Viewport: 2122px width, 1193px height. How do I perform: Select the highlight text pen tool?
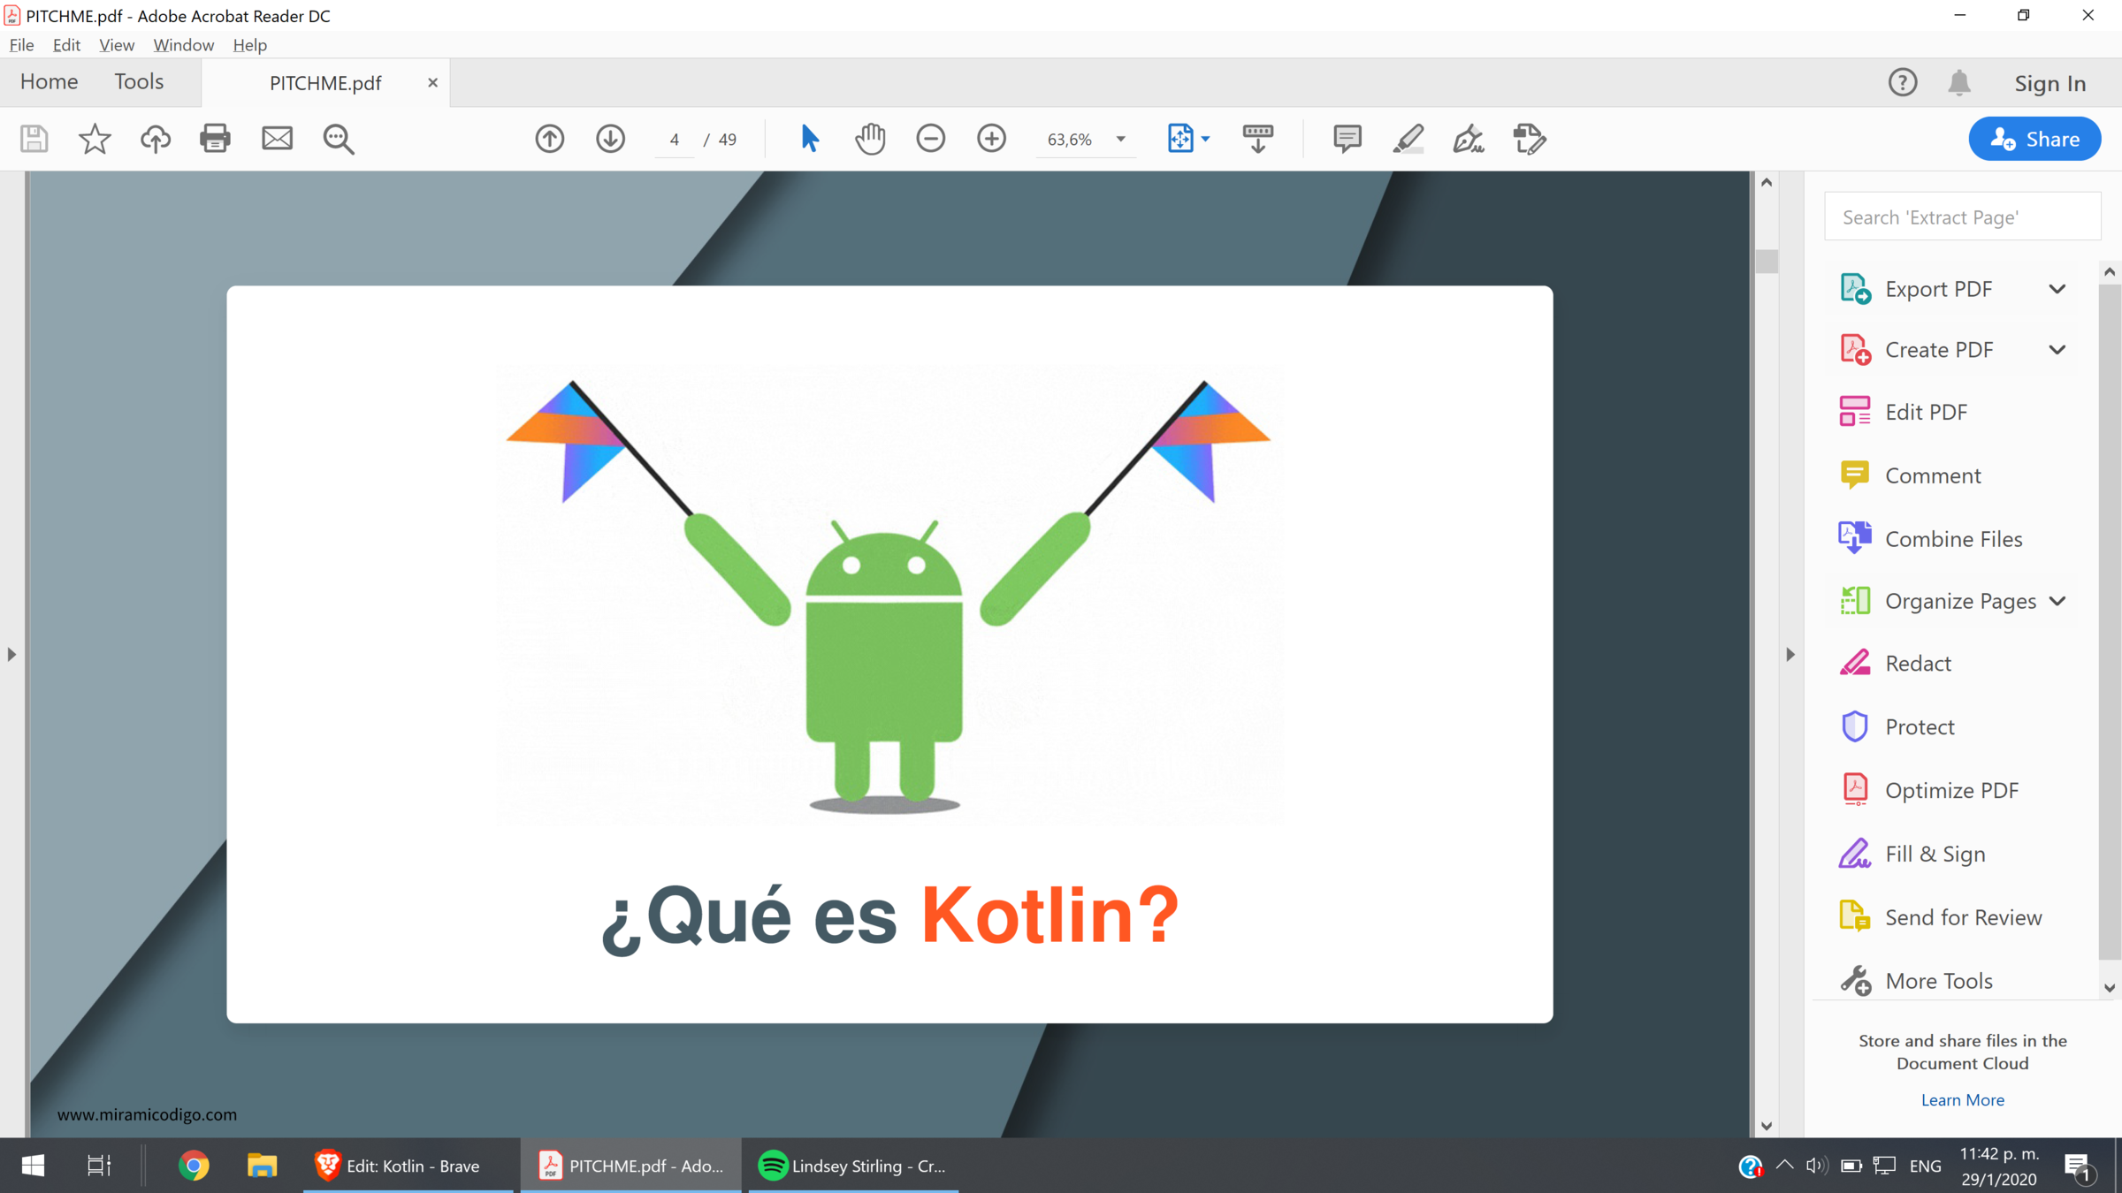coord(1408,139)
